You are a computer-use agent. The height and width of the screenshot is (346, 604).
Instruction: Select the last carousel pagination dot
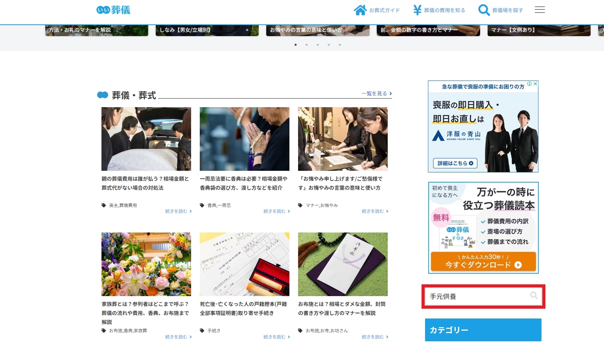coord(340,45)
